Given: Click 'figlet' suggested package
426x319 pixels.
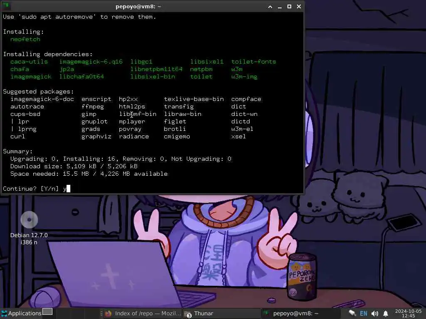Looking at the screenshot, I should pyautogui.click(x=175, y=122).
